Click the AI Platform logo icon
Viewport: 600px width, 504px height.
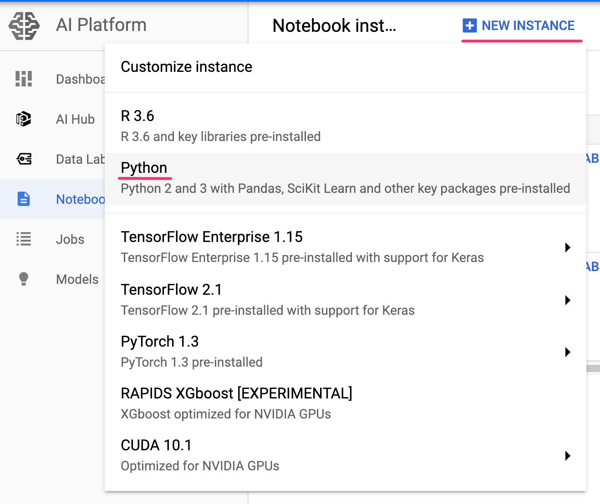tap(24, 26)
